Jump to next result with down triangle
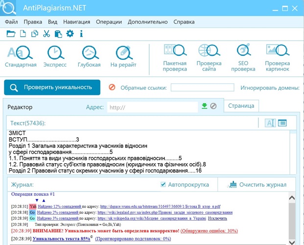This screenshot has width=304, height=245. tap(37, 200)
